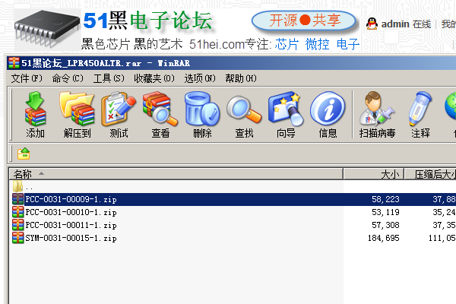The width and height of the screenshot is (456, 304).
Task: Click size value 184,695
Action: click(x=384, y=238)
